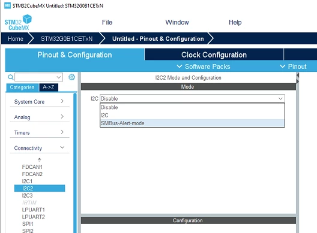The image size is (317, 233).
Task: Select the greyed-out IRTIM peripheral
Action: point(29,202)
